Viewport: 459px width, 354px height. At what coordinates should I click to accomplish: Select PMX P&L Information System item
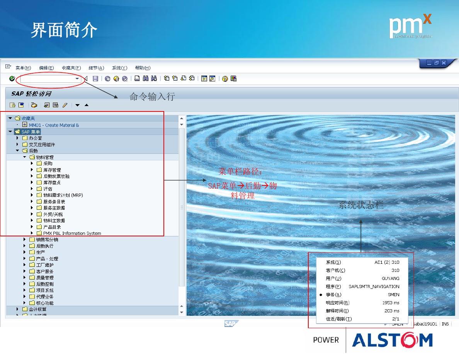pos(72,233)
